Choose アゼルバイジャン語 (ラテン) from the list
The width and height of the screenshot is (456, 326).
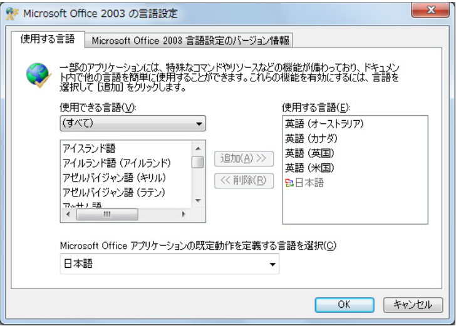click(x=113, y=191)
